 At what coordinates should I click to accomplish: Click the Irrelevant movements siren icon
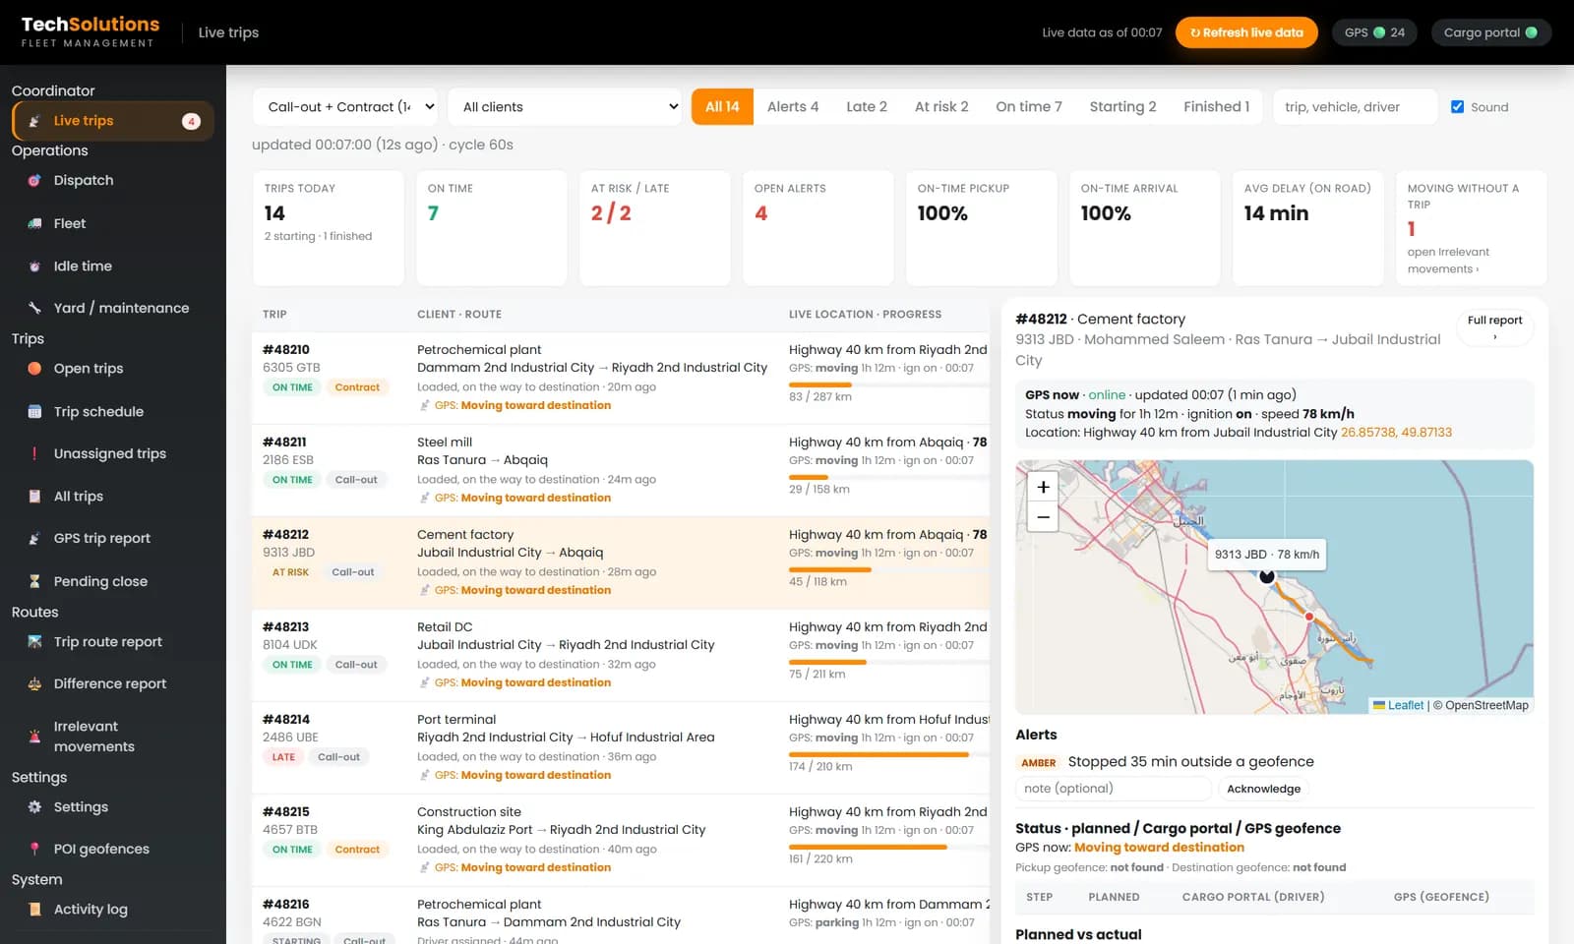34,737
